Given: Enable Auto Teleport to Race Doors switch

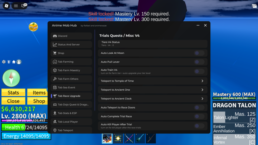Looking at the screenshot, I should pyautogui.click(x=199, y=107).
